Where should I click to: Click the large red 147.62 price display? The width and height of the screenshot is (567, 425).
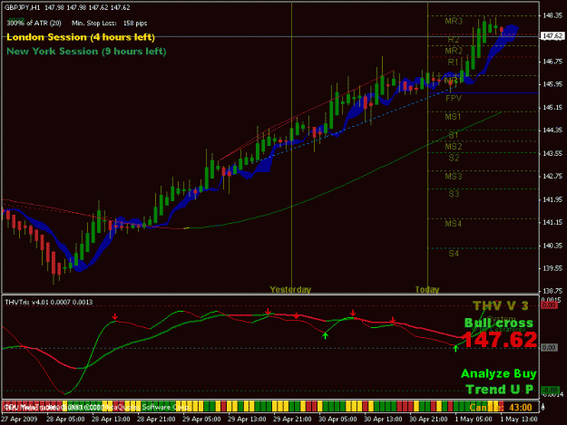coord(499,340)
